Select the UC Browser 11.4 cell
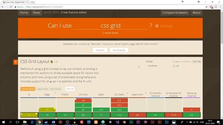This screenshot has width=223, height=125. pos(174,115)
